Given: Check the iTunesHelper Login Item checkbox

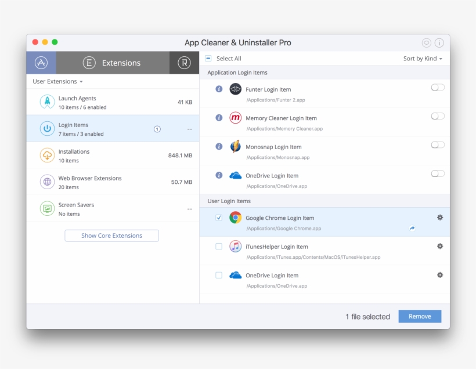Looking at the screenshot, I should click(219, 247).
